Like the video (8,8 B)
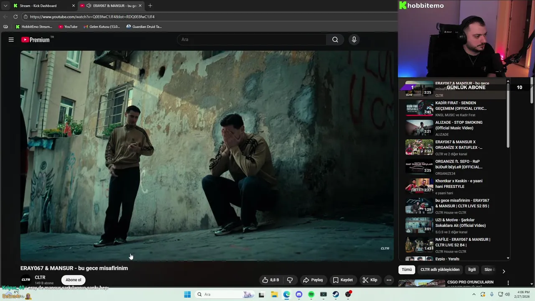This screenshot has height=301, width=535. tap(270, 280)
